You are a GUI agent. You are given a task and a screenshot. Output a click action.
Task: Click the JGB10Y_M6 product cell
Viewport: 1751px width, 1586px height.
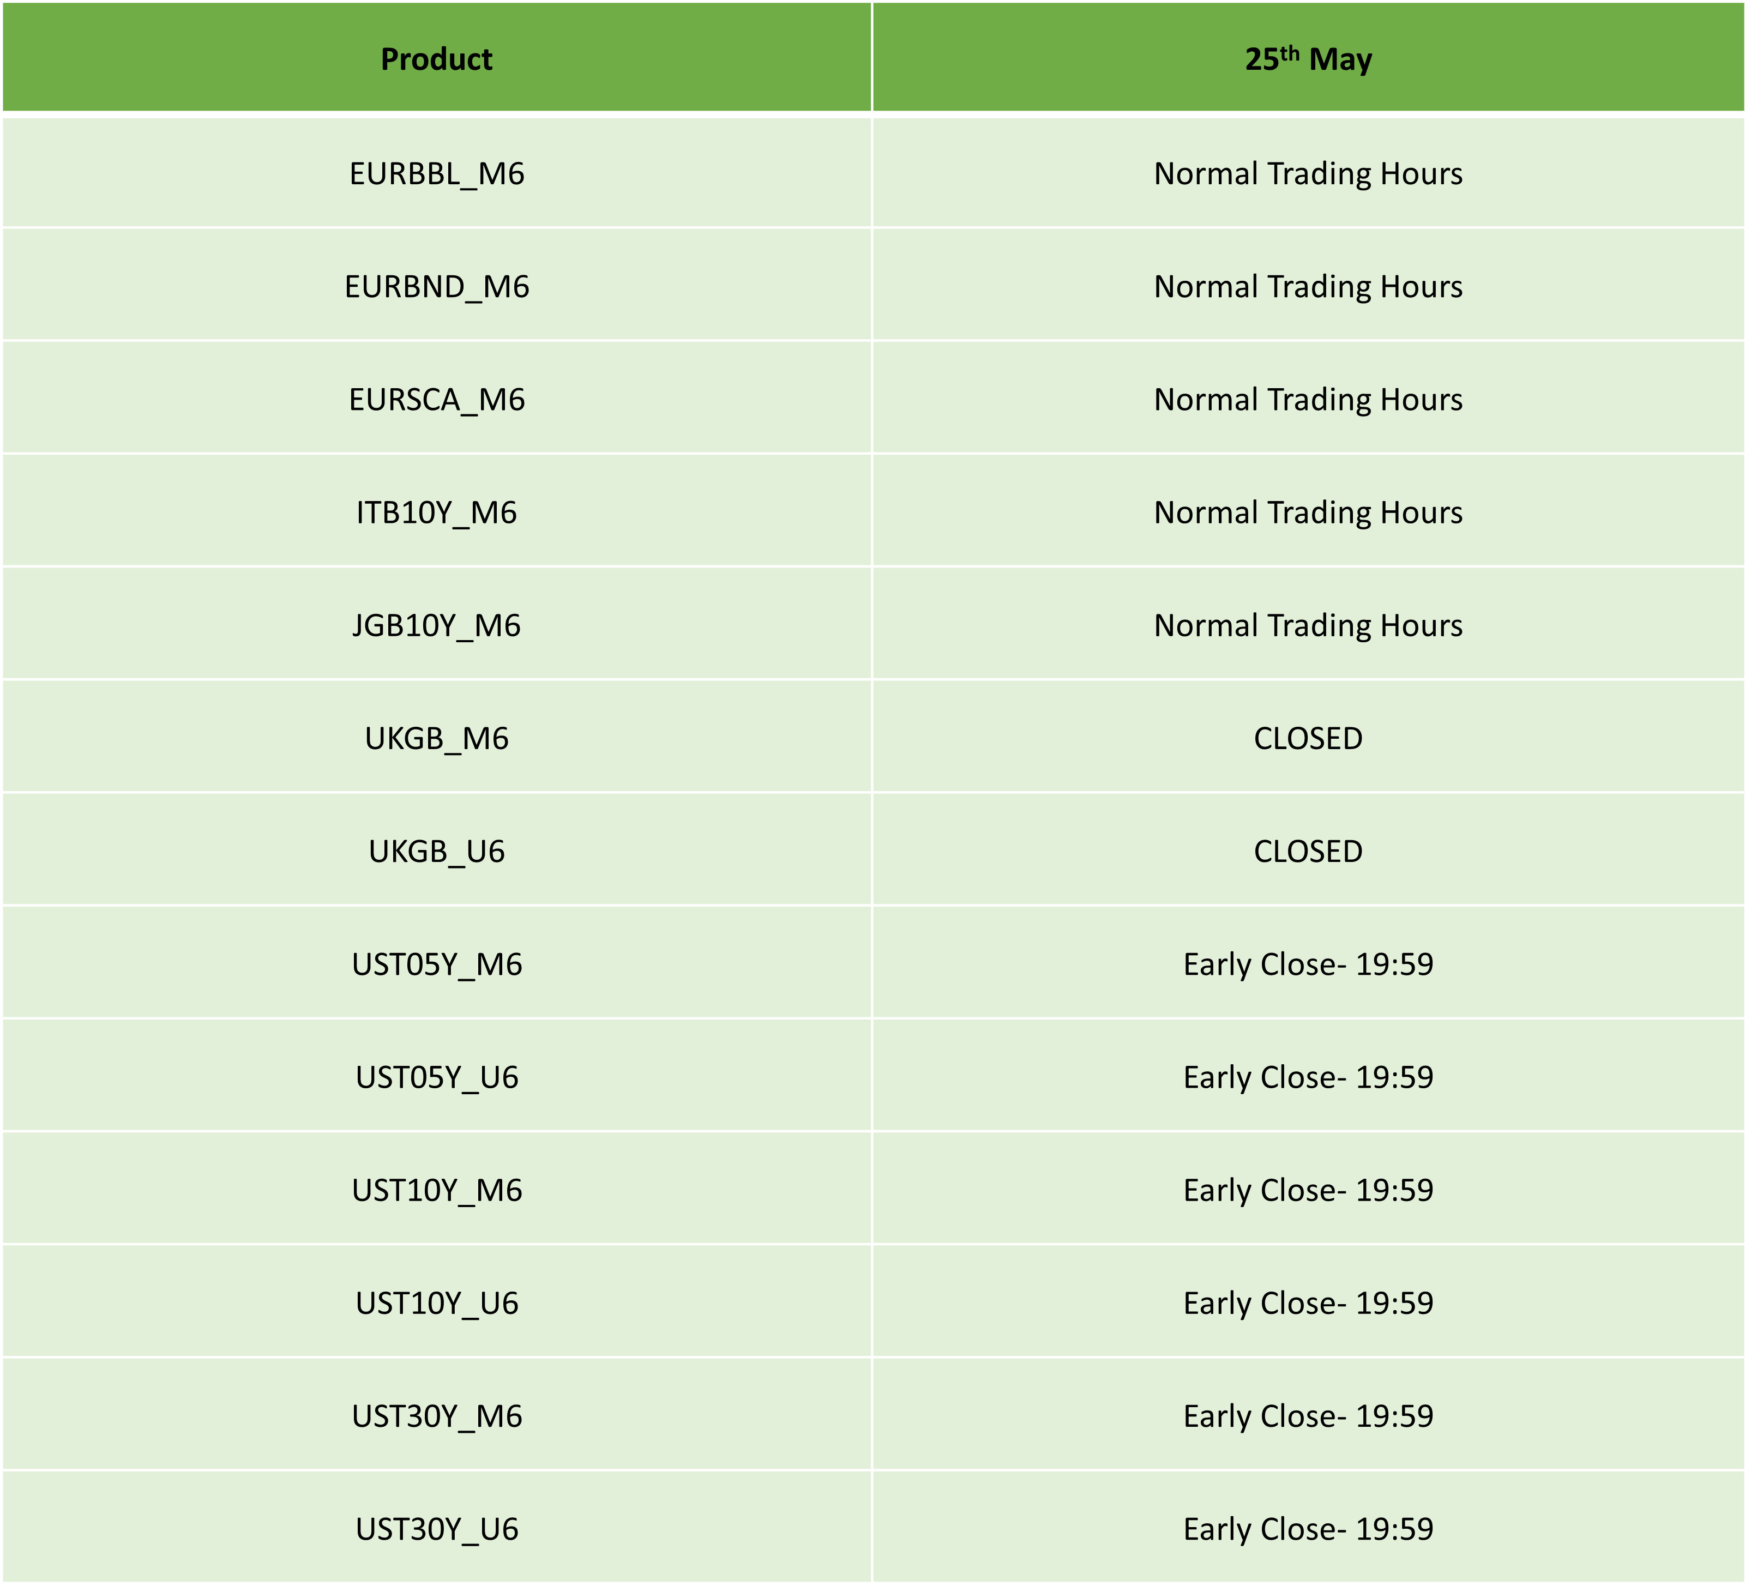click(x=436, y=625)
